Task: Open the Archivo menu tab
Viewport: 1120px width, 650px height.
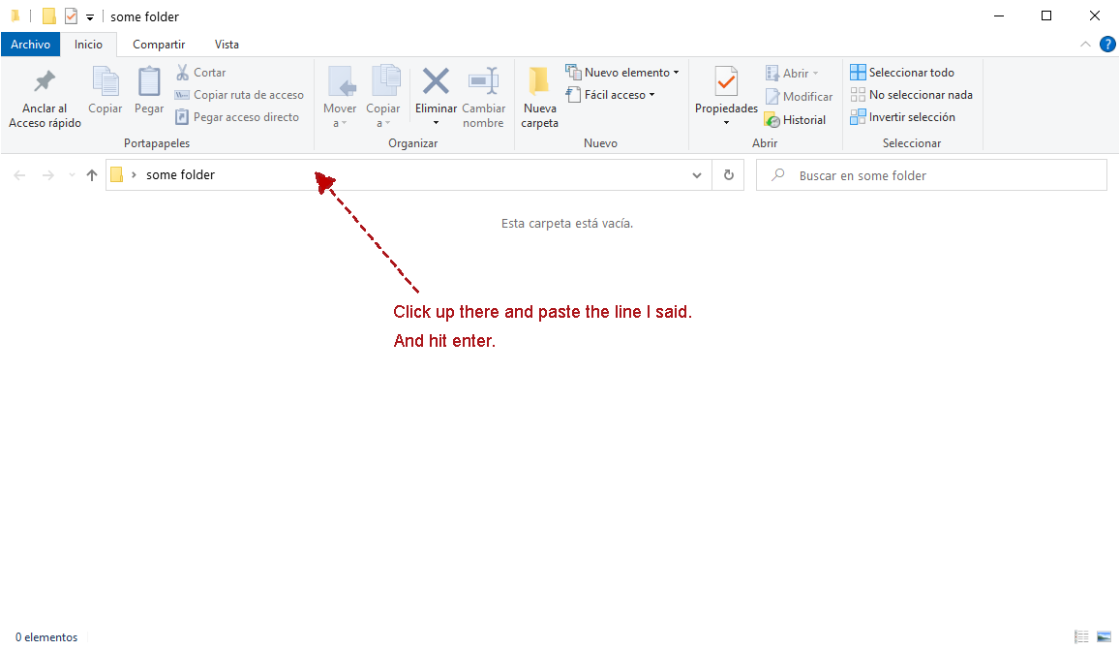Action: point(31,45)
